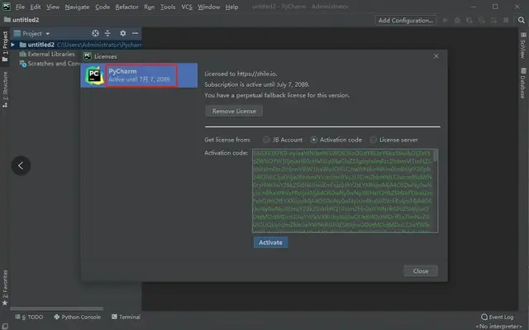The image size is (529, 330).
Task: Open the TODO tool window
Action: 29,317
